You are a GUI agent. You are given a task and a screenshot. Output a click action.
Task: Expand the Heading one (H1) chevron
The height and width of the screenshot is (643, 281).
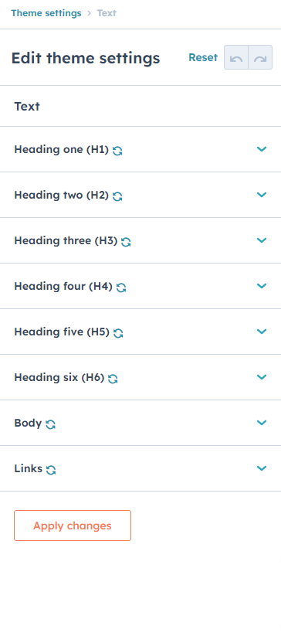262,149
